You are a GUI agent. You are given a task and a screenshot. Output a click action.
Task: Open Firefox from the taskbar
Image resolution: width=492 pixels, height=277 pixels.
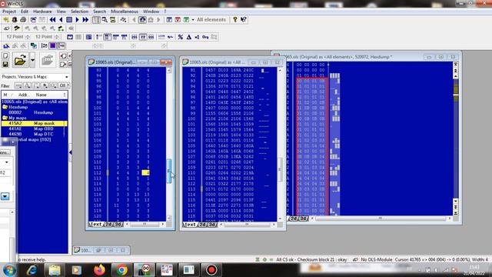pos(99,270)
